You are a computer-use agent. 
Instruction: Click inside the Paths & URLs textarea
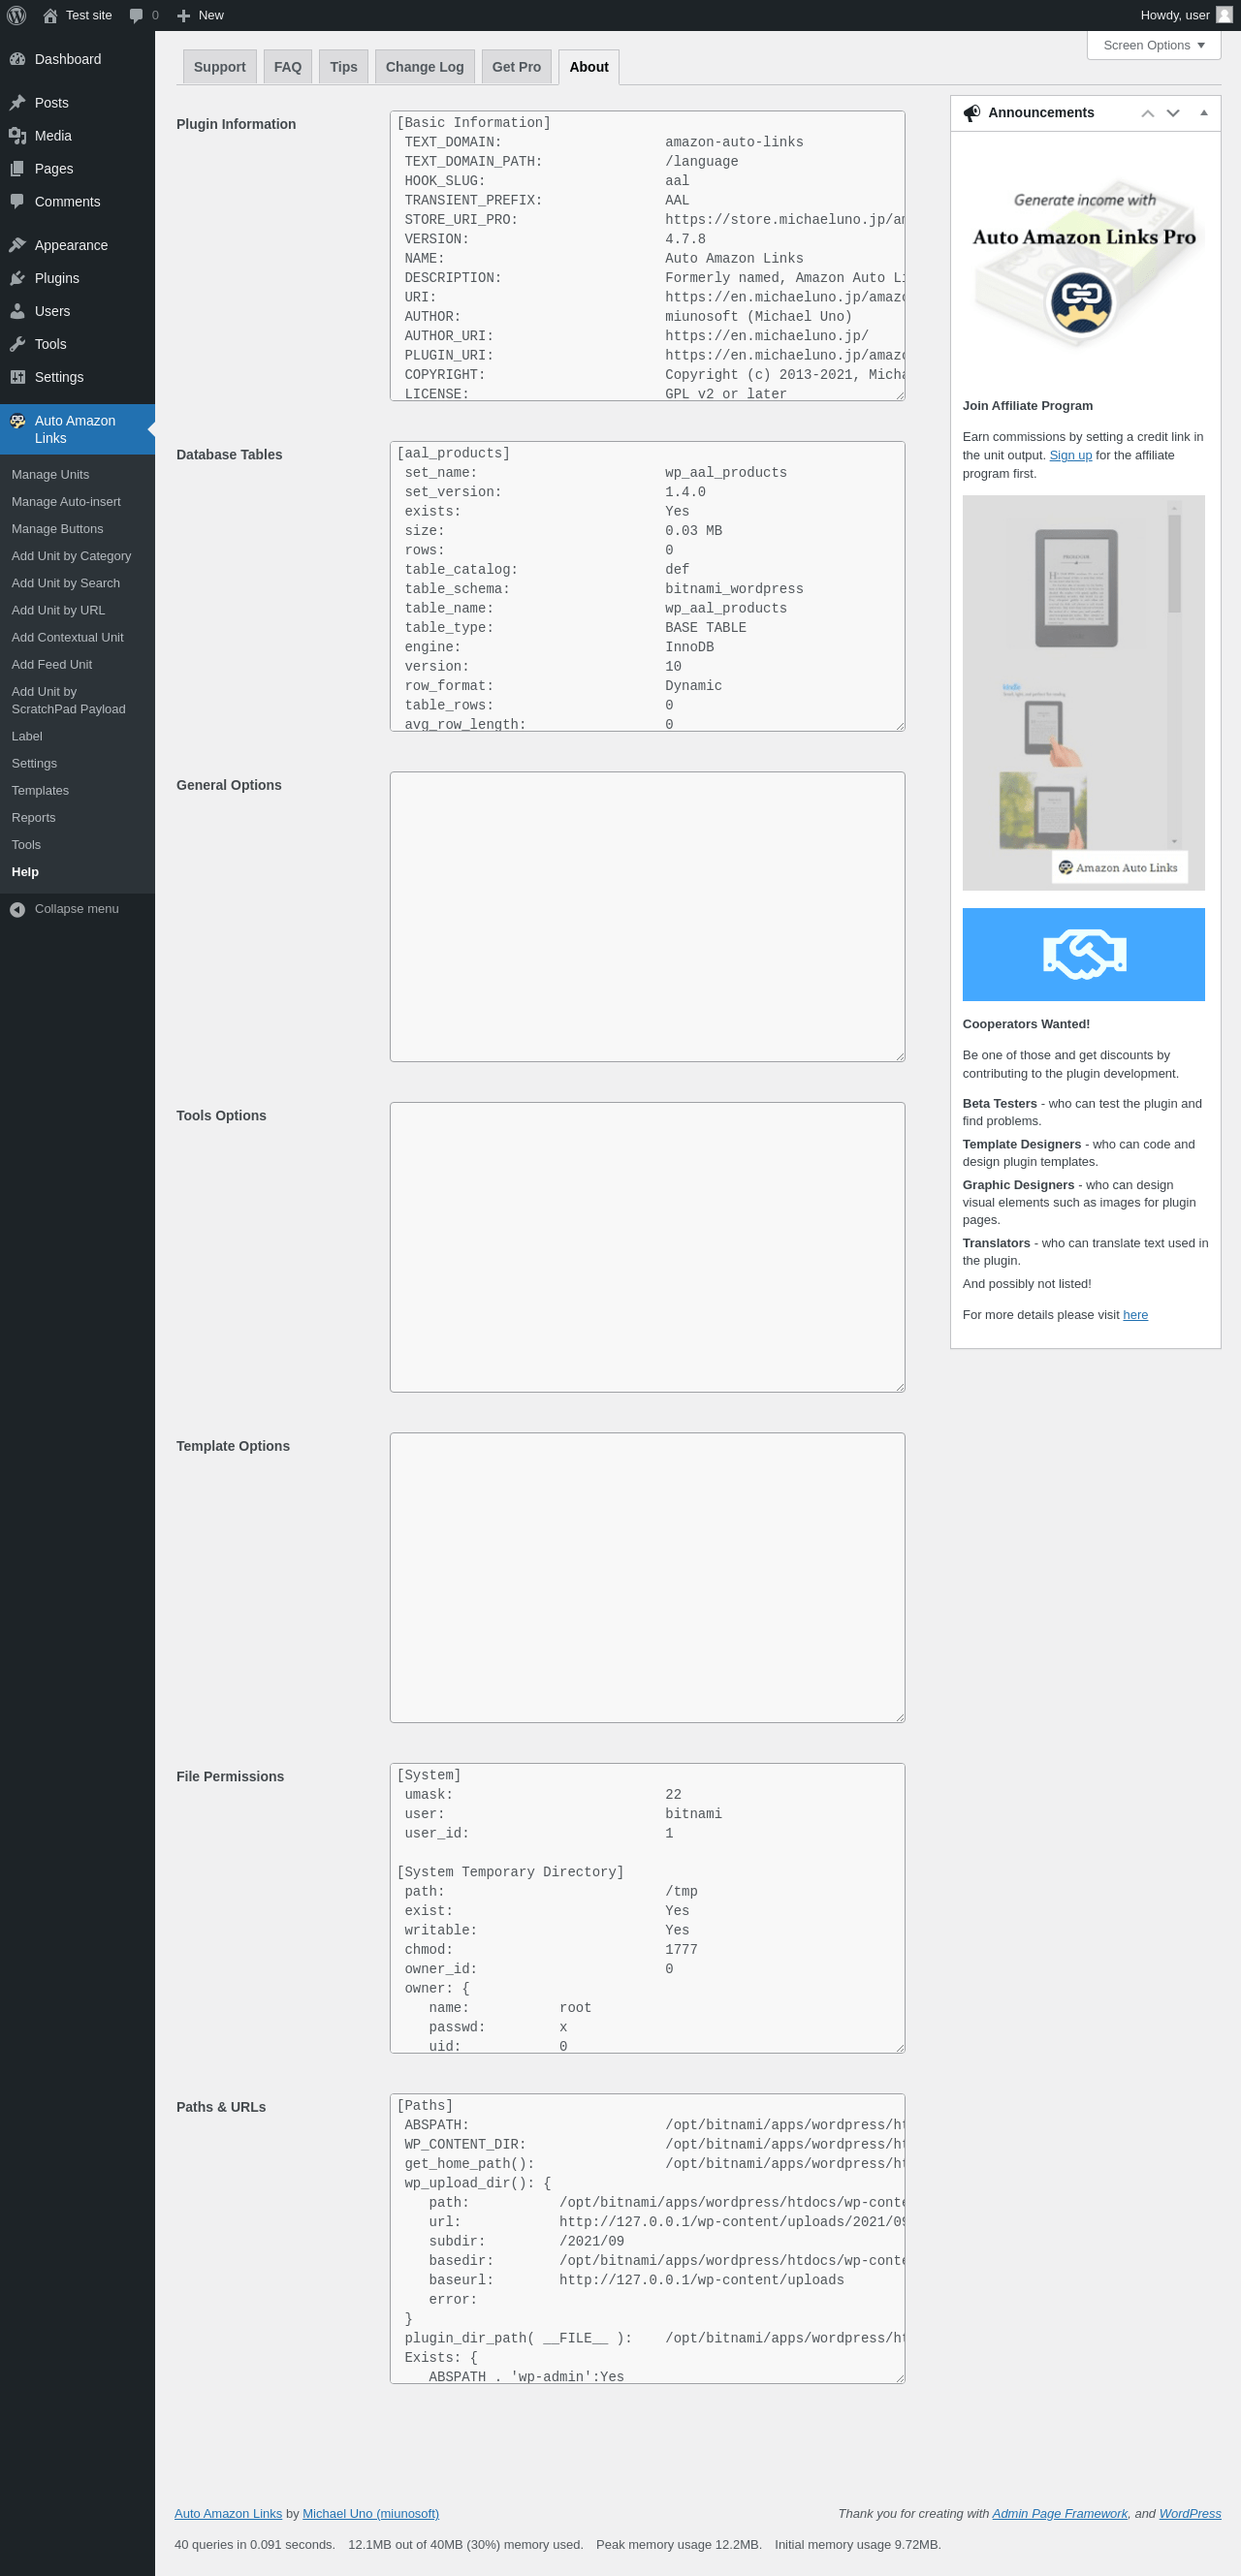coord(647,2239)
